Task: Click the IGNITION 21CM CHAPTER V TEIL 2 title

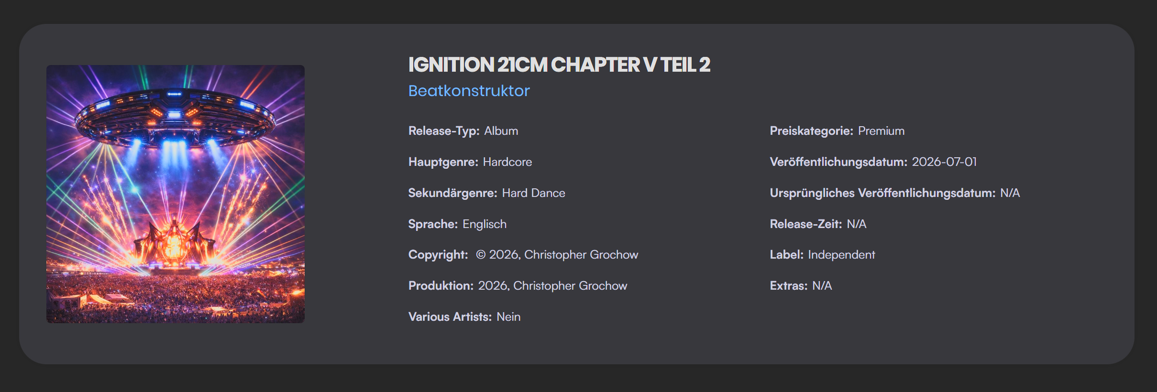Action: (559, 65)
